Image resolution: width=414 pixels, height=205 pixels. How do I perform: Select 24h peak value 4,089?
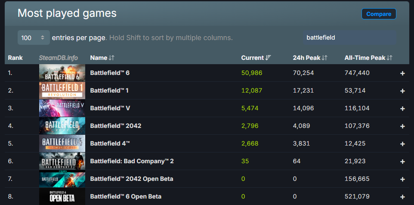(x=301, y=126)
